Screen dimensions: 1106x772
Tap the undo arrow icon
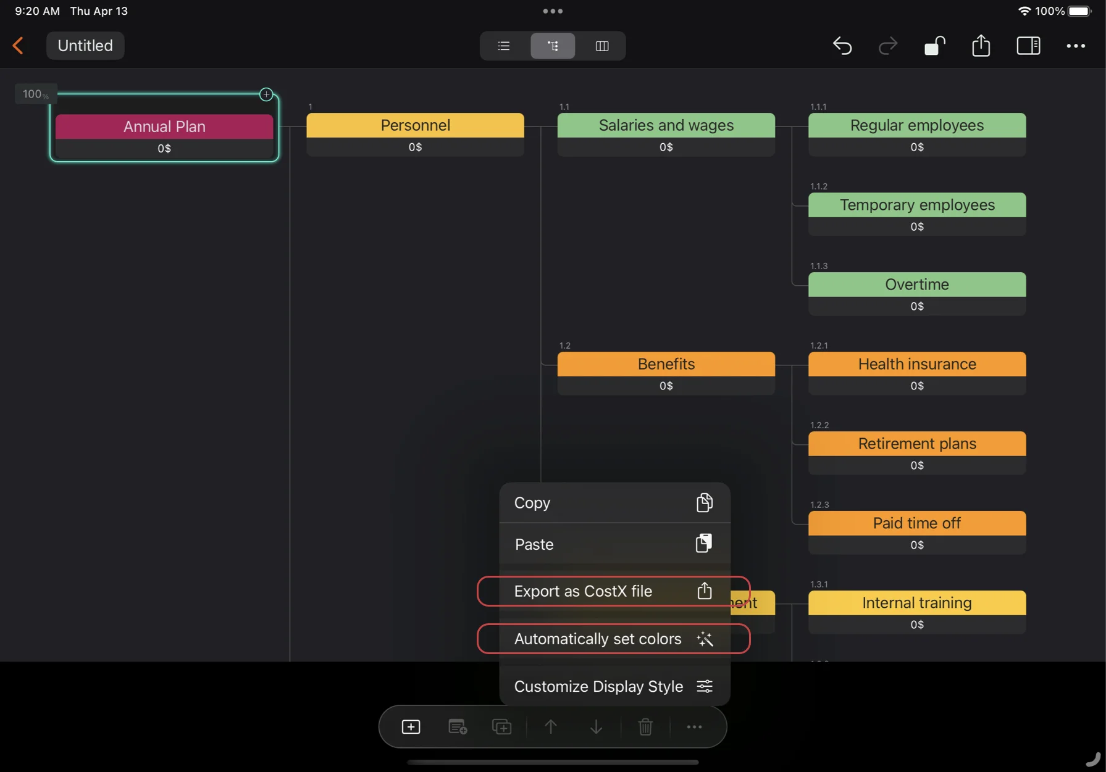(842, 46)
